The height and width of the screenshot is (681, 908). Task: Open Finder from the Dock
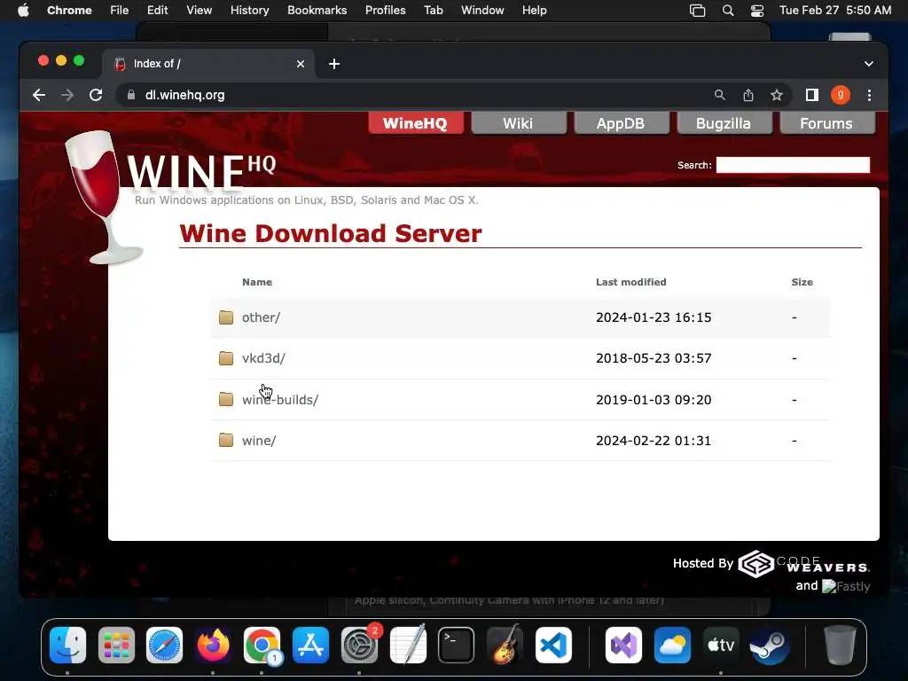pos(67,645)
